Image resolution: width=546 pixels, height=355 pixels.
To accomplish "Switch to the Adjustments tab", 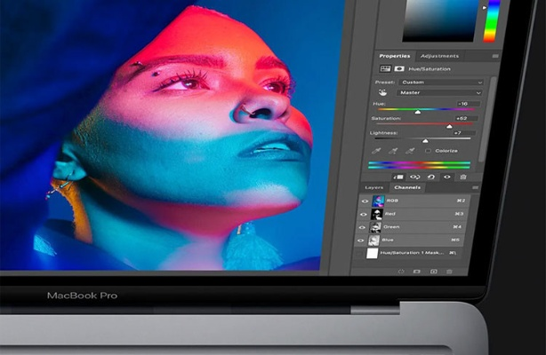I will coord(438,56).
